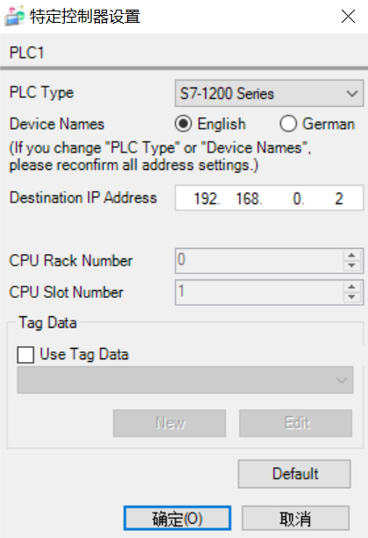The height and width of the screenshot is (538, 368).
Task: Select German device names
Action: (x=288, y=124)
